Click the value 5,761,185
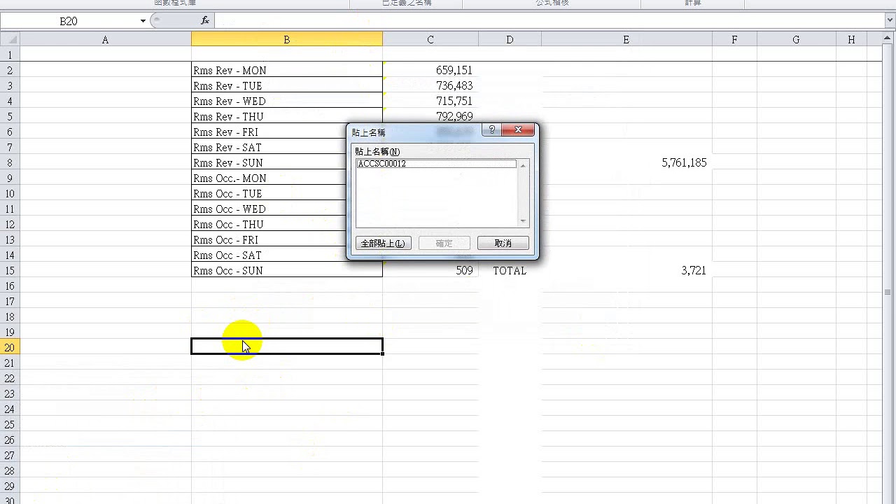 point(684,162)
